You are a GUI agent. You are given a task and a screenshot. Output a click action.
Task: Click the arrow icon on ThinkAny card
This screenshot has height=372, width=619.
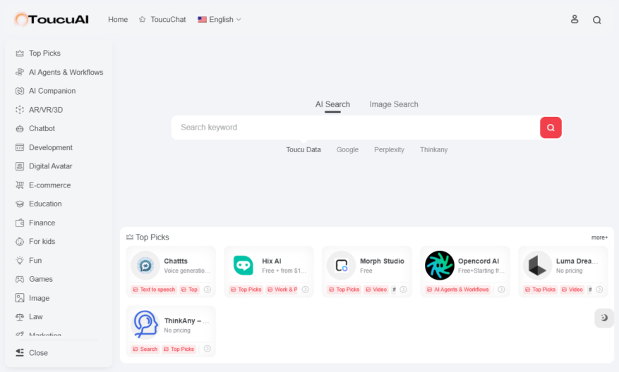point(208,349)
